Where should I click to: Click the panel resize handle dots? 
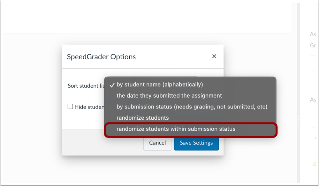[x=298, y=120]
